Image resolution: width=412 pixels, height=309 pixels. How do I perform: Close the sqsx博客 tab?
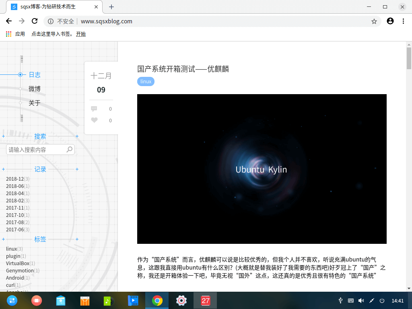96,7
